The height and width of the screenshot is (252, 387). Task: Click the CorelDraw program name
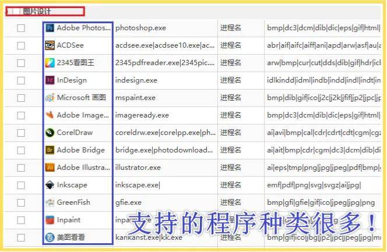tap(75, 133)
